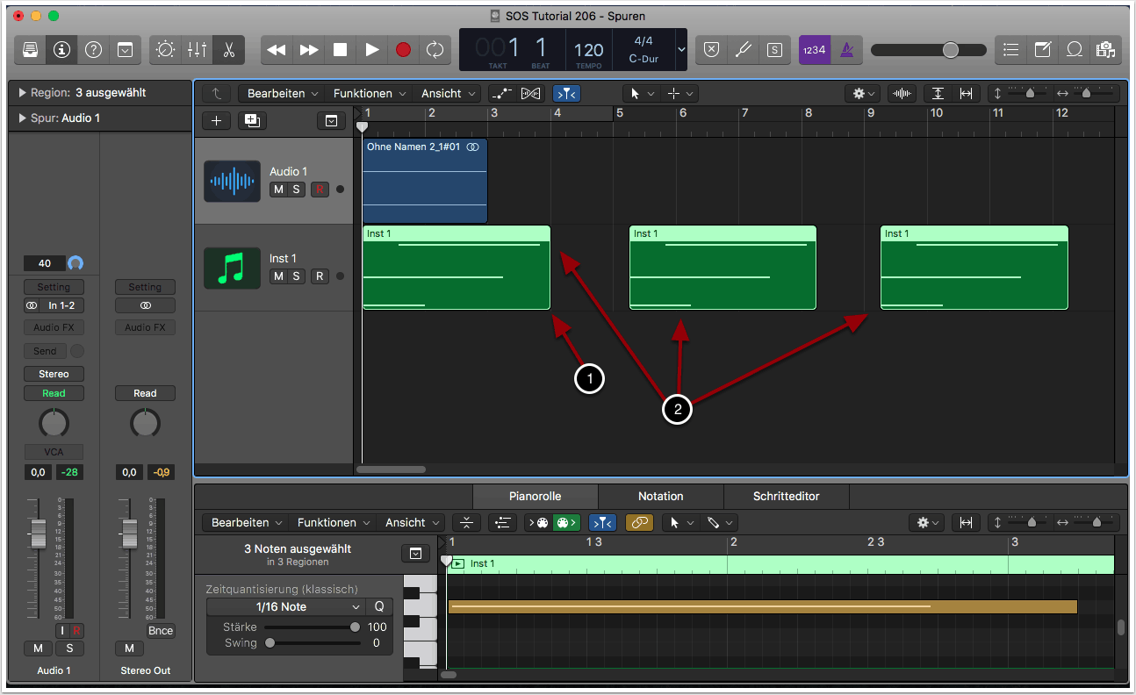Adjust the master volume slider
The width and height of the screenshot is (1136, 695).
[950, 50]
